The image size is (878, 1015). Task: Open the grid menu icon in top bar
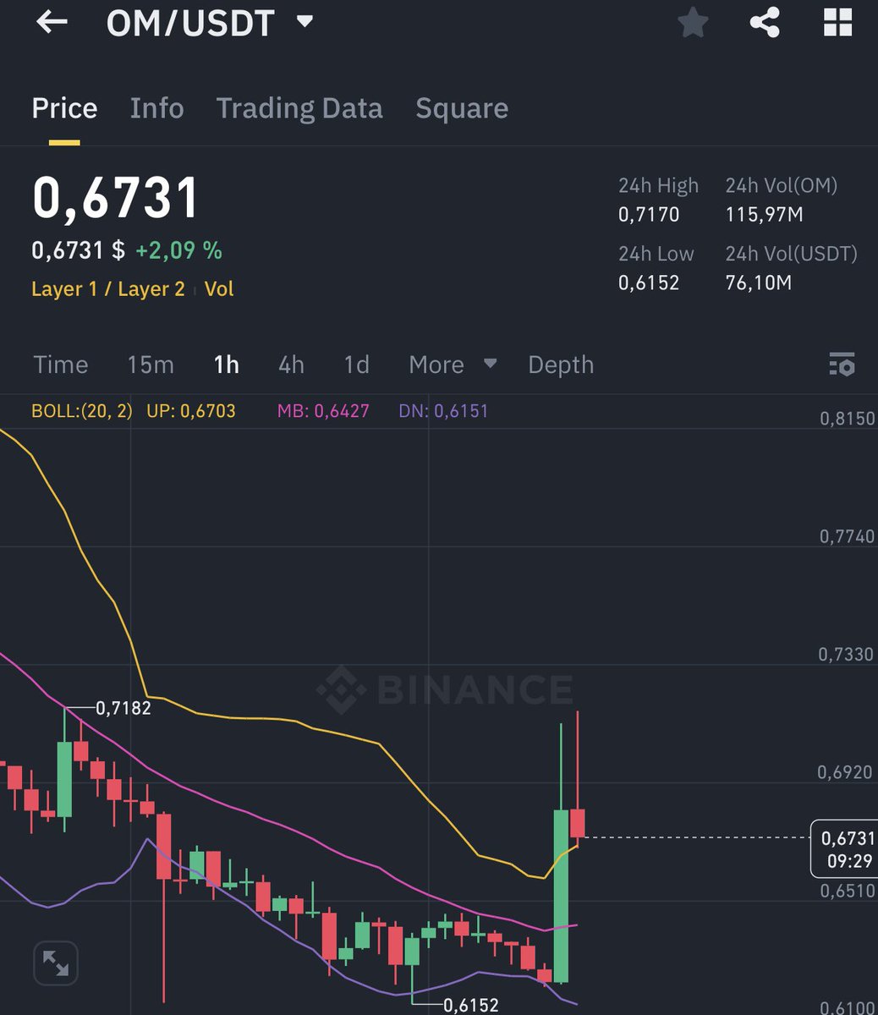pyautogui.click(x=838, y=24)
